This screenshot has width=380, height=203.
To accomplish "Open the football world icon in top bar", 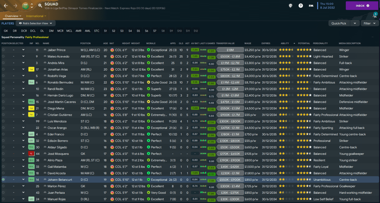I will pos(290,6).
